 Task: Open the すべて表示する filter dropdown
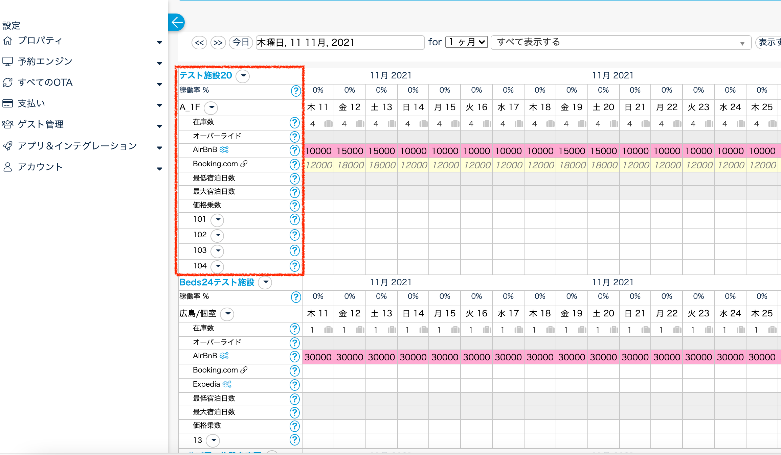(x=621, y=43)
